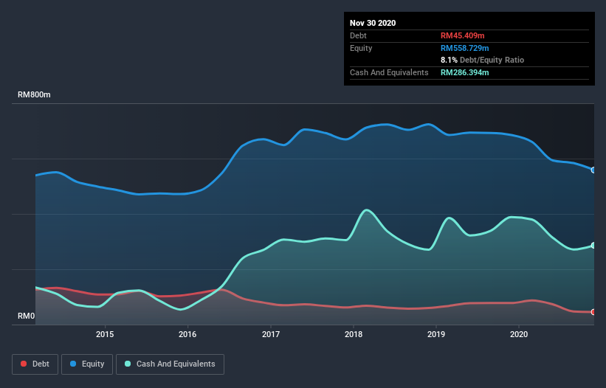Select the 2020 x-axis label

(519, 334)
